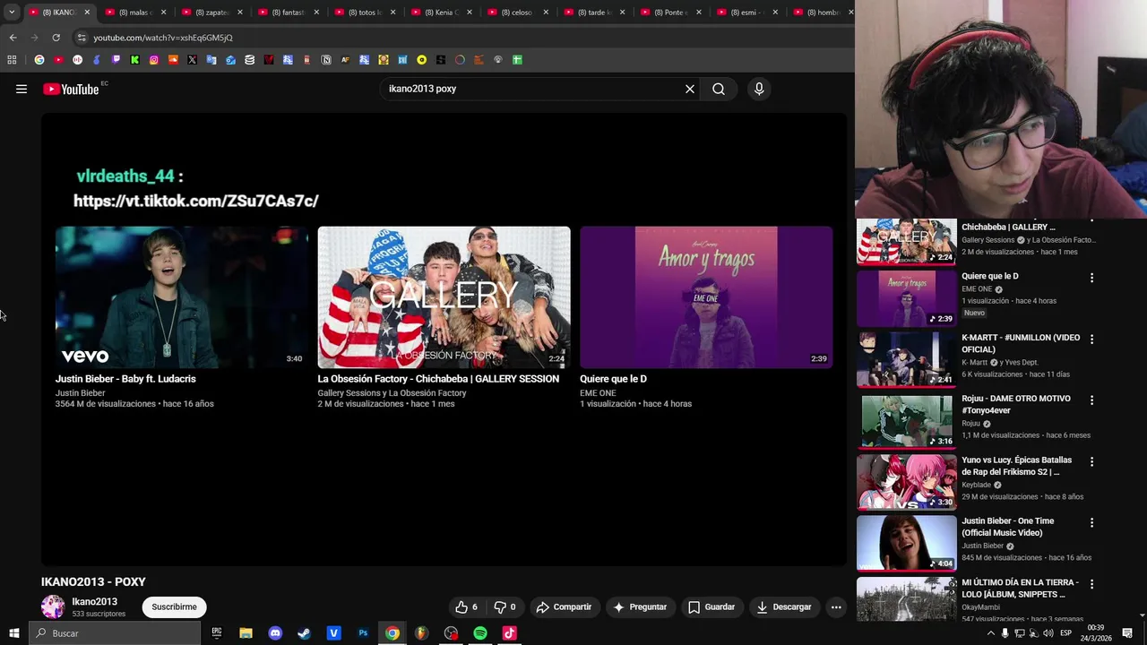Open Photoshop from the taskbar
The width and height of the screenshot is (1147, 645).
(363, 633)
